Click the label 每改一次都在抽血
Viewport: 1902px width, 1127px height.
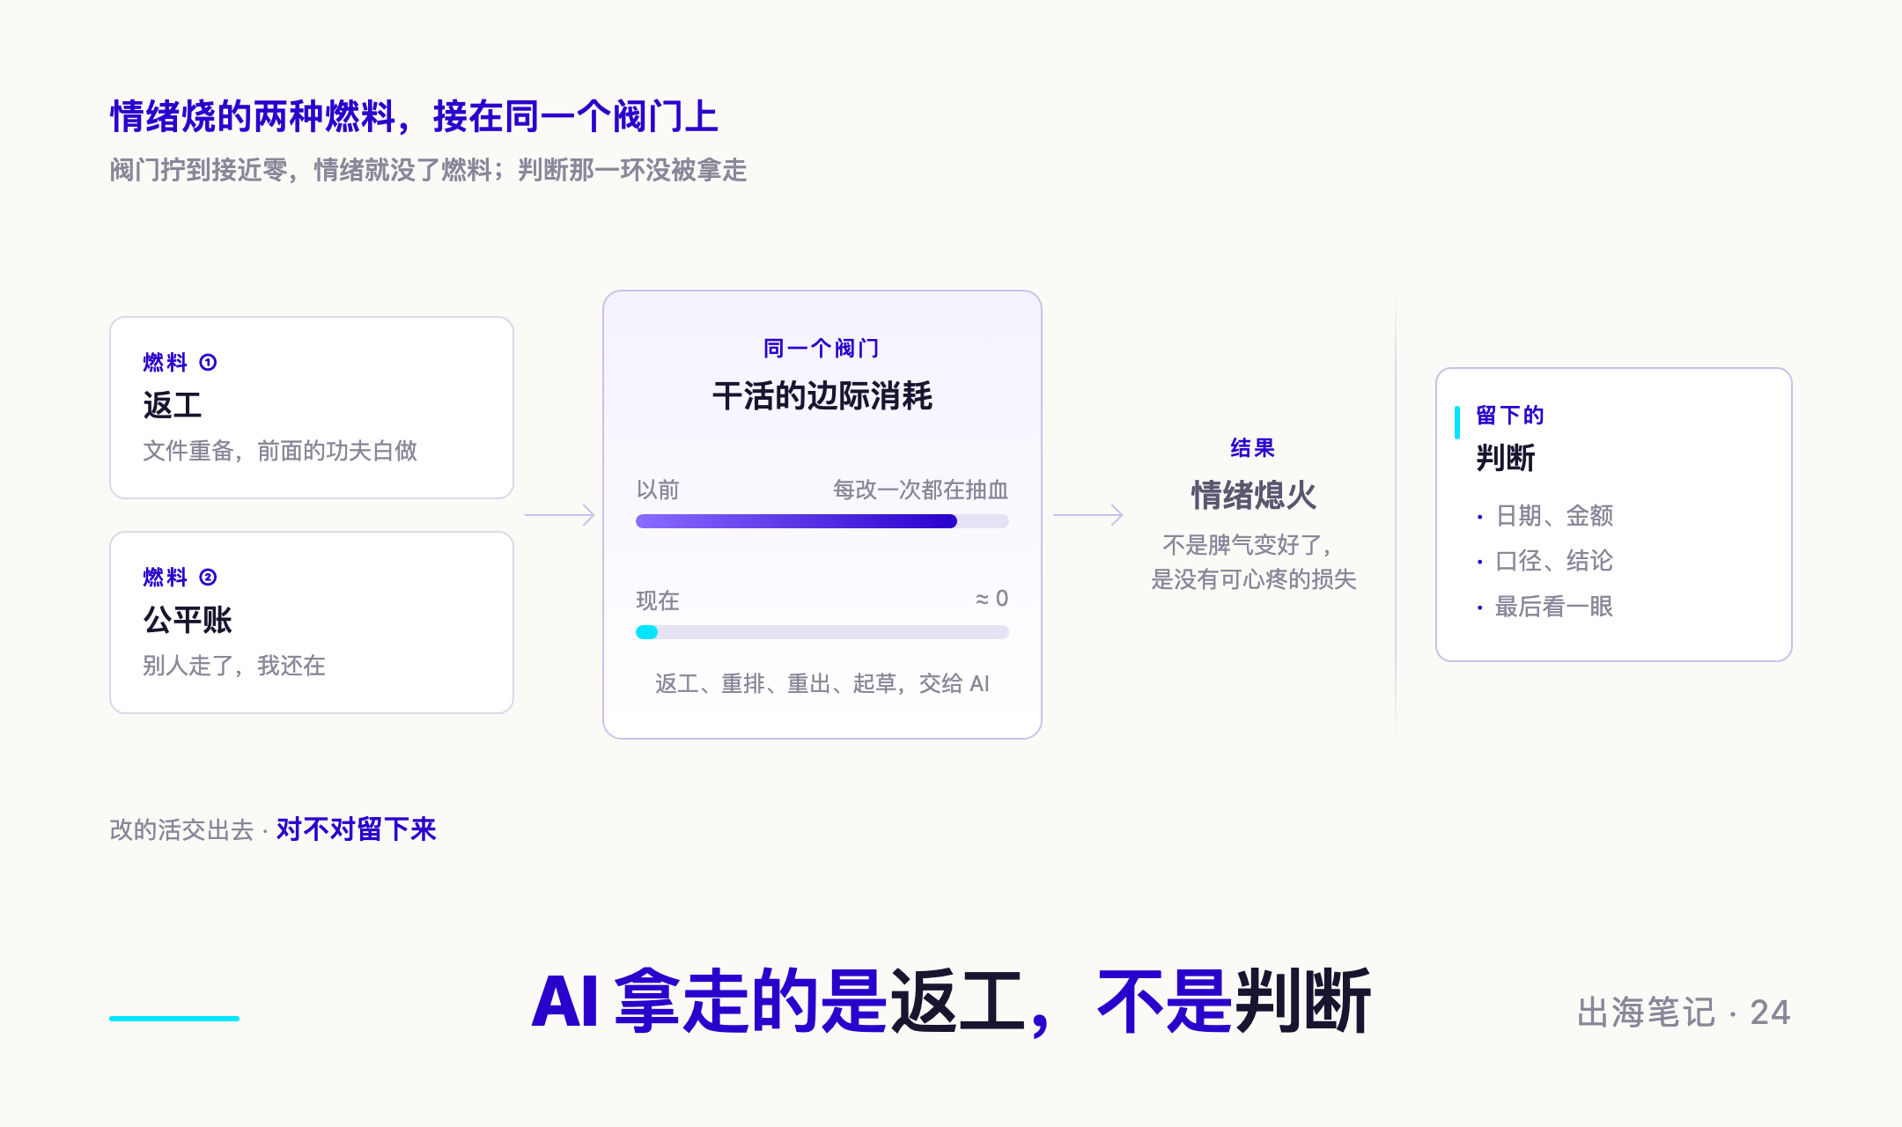920,490
